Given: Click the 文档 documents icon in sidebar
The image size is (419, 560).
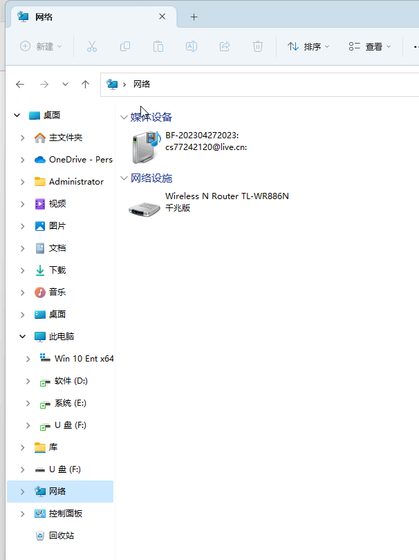Looking at the screenshot, I should tap(40, 248).
